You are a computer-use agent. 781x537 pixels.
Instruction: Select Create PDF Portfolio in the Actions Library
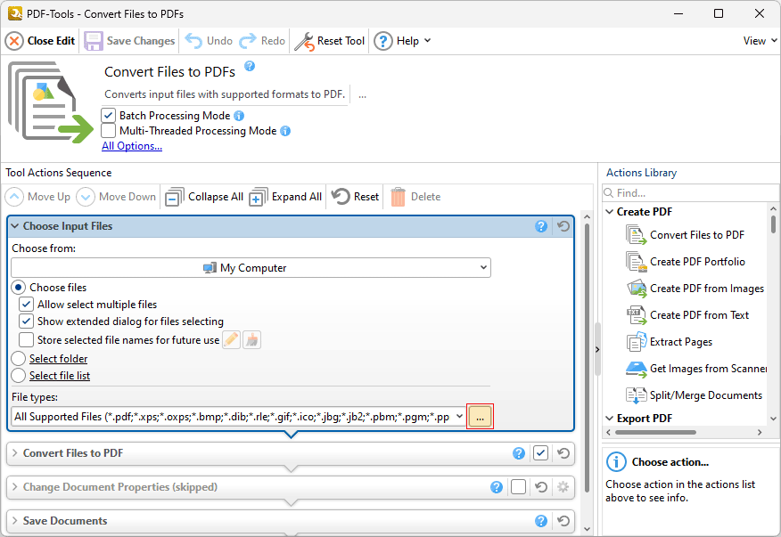tap(686, 262)
